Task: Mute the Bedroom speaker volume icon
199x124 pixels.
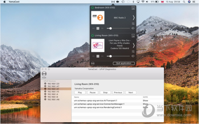Action: coord(133,28)
